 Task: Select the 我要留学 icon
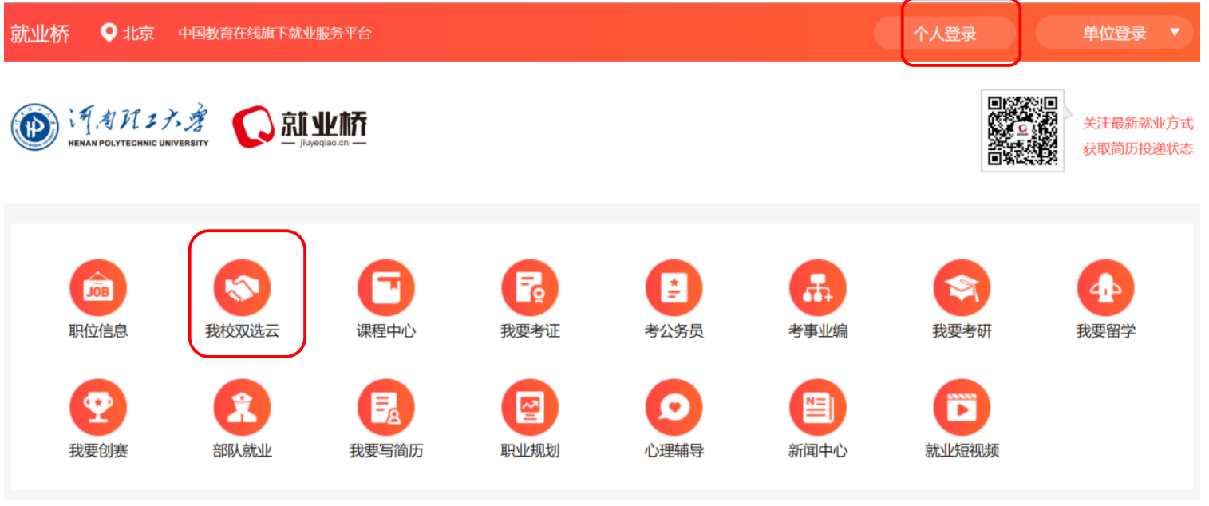click(x=1105, y=288)
